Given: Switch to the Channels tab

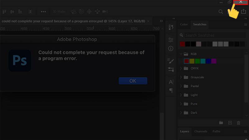Looking at the screenshot, I should [201, 131].
